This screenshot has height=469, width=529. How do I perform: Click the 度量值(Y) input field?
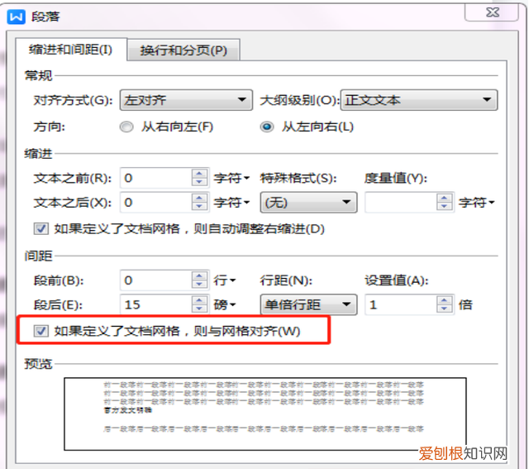tap(401, 203)
